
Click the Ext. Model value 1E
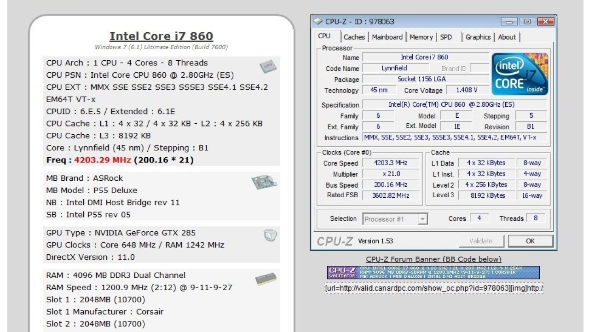pos(457,126)
